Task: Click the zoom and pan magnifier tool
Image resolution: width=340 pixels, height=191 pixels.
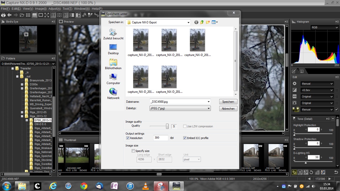Action: (84, 15)
